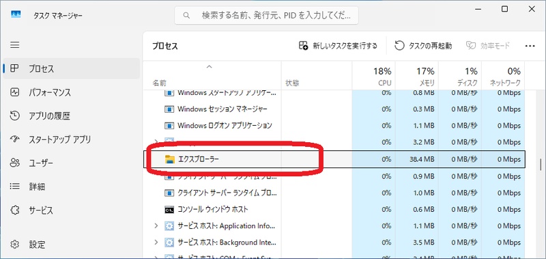Select コンソール ウィンドウ ホスト row
Image resolution: width=546 pixels, height=259 pixels.
tap(334, 210)
